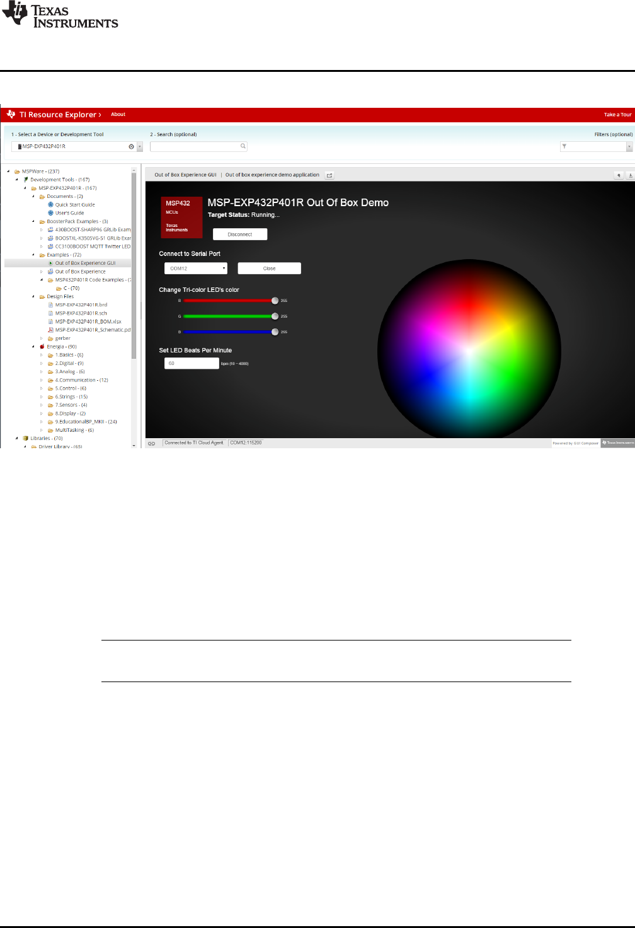The image size is (635, 928).
Task: Expand the 430BOOST-SHARP96 GRLib example
Action: [42, 229]
